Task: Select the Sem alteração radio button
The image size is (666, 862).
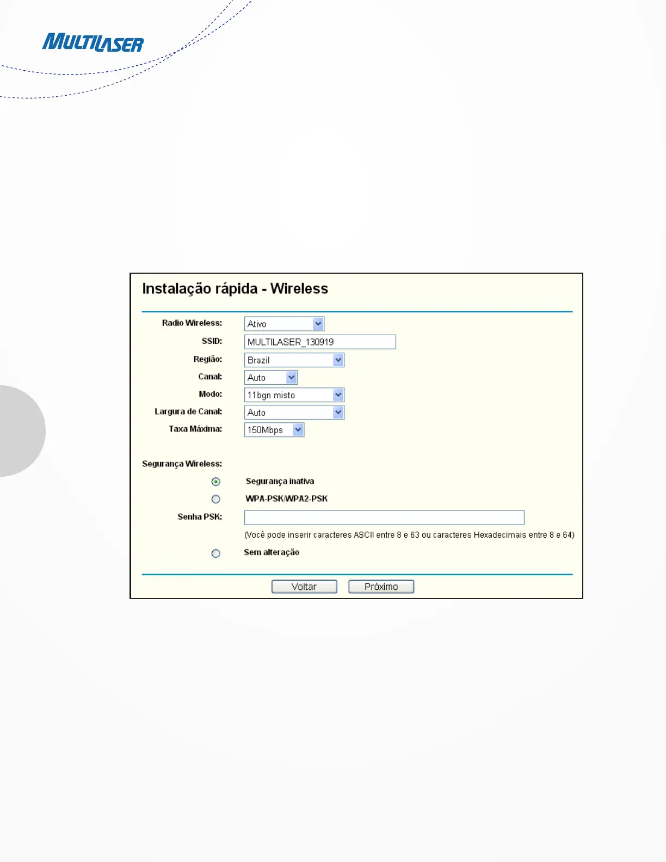Action: point(216,553)
